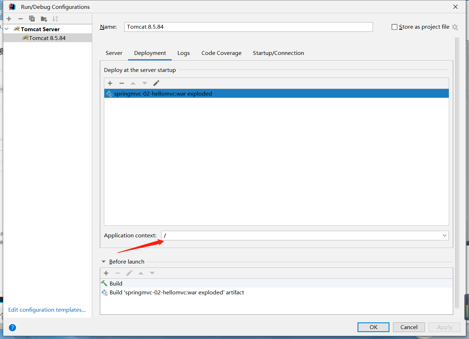Switch to the Server tab
Viewport: 469px width, 339px height.
[114, 53]
